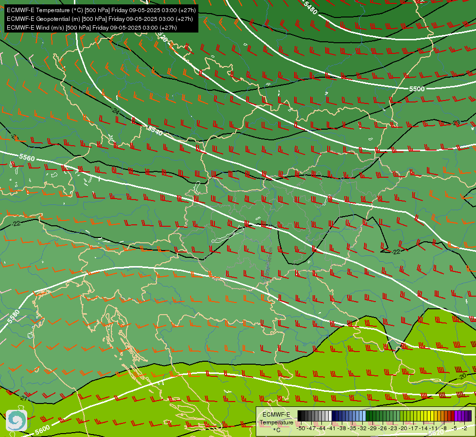Click the 5560 geopotential contour label
476x437 pixels.
click(27, 157)
